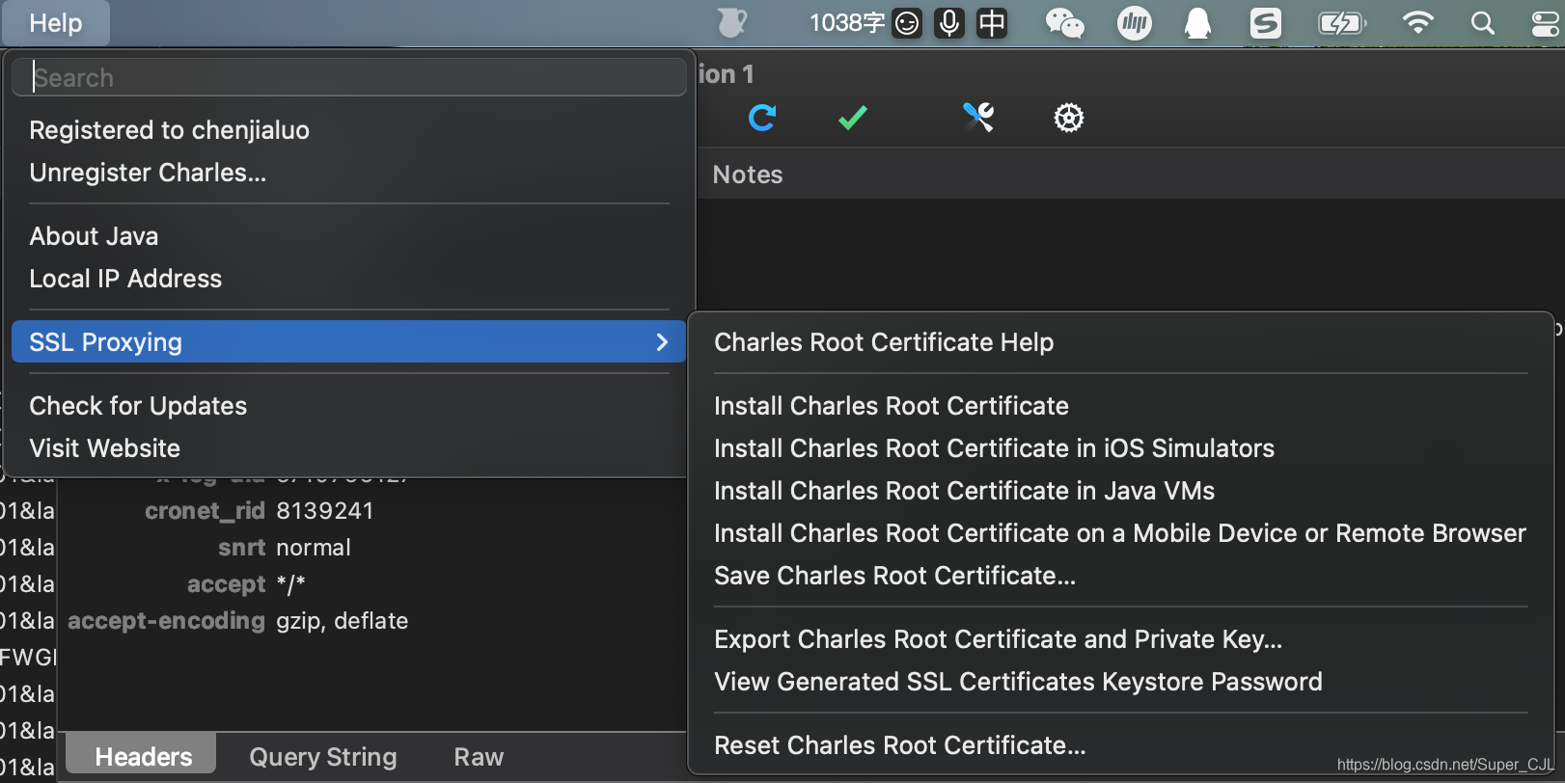Install Charles Root Certificate in Java VMs
The width and height of the screenshot is (1565, 783).
pos(1121,491)
